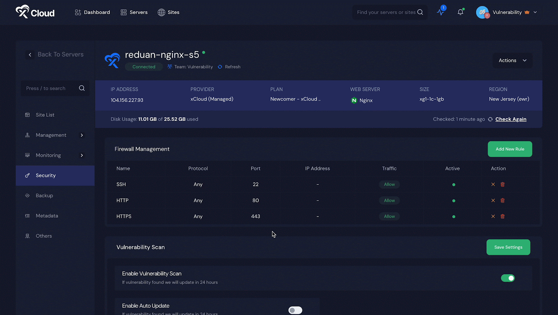Expand the Monitoring sidebar menu
This screenshot has width=558, height=315.
coord(48,155)
